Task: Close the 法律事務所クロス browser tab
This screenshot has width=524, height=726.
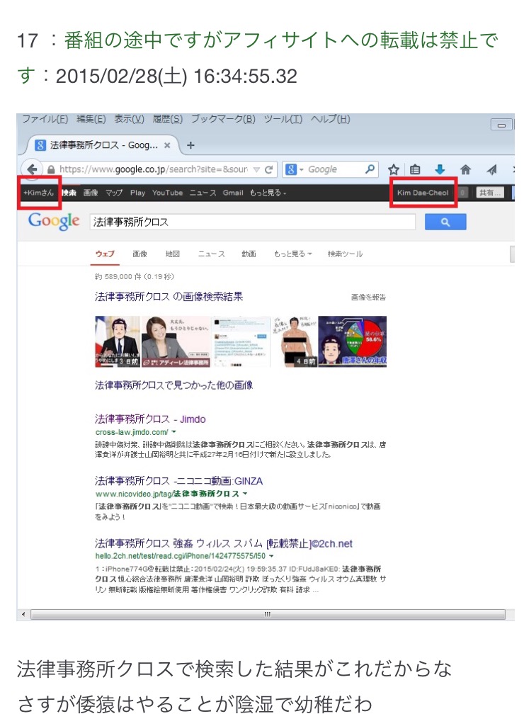Action: point(167,145)
